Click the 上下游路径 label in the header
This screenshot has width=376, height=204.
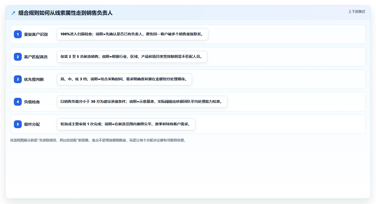pos(357,12)
